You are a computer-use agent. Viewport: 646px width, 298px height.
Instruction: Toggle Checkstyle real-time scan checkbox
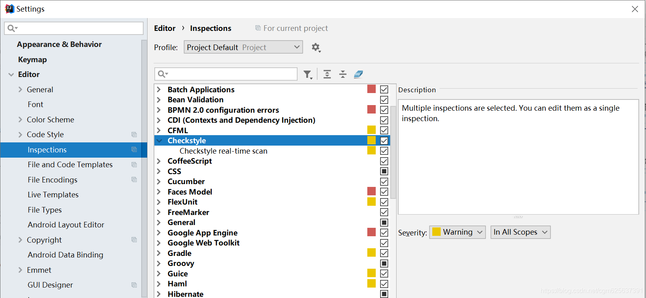click(384, 151)
